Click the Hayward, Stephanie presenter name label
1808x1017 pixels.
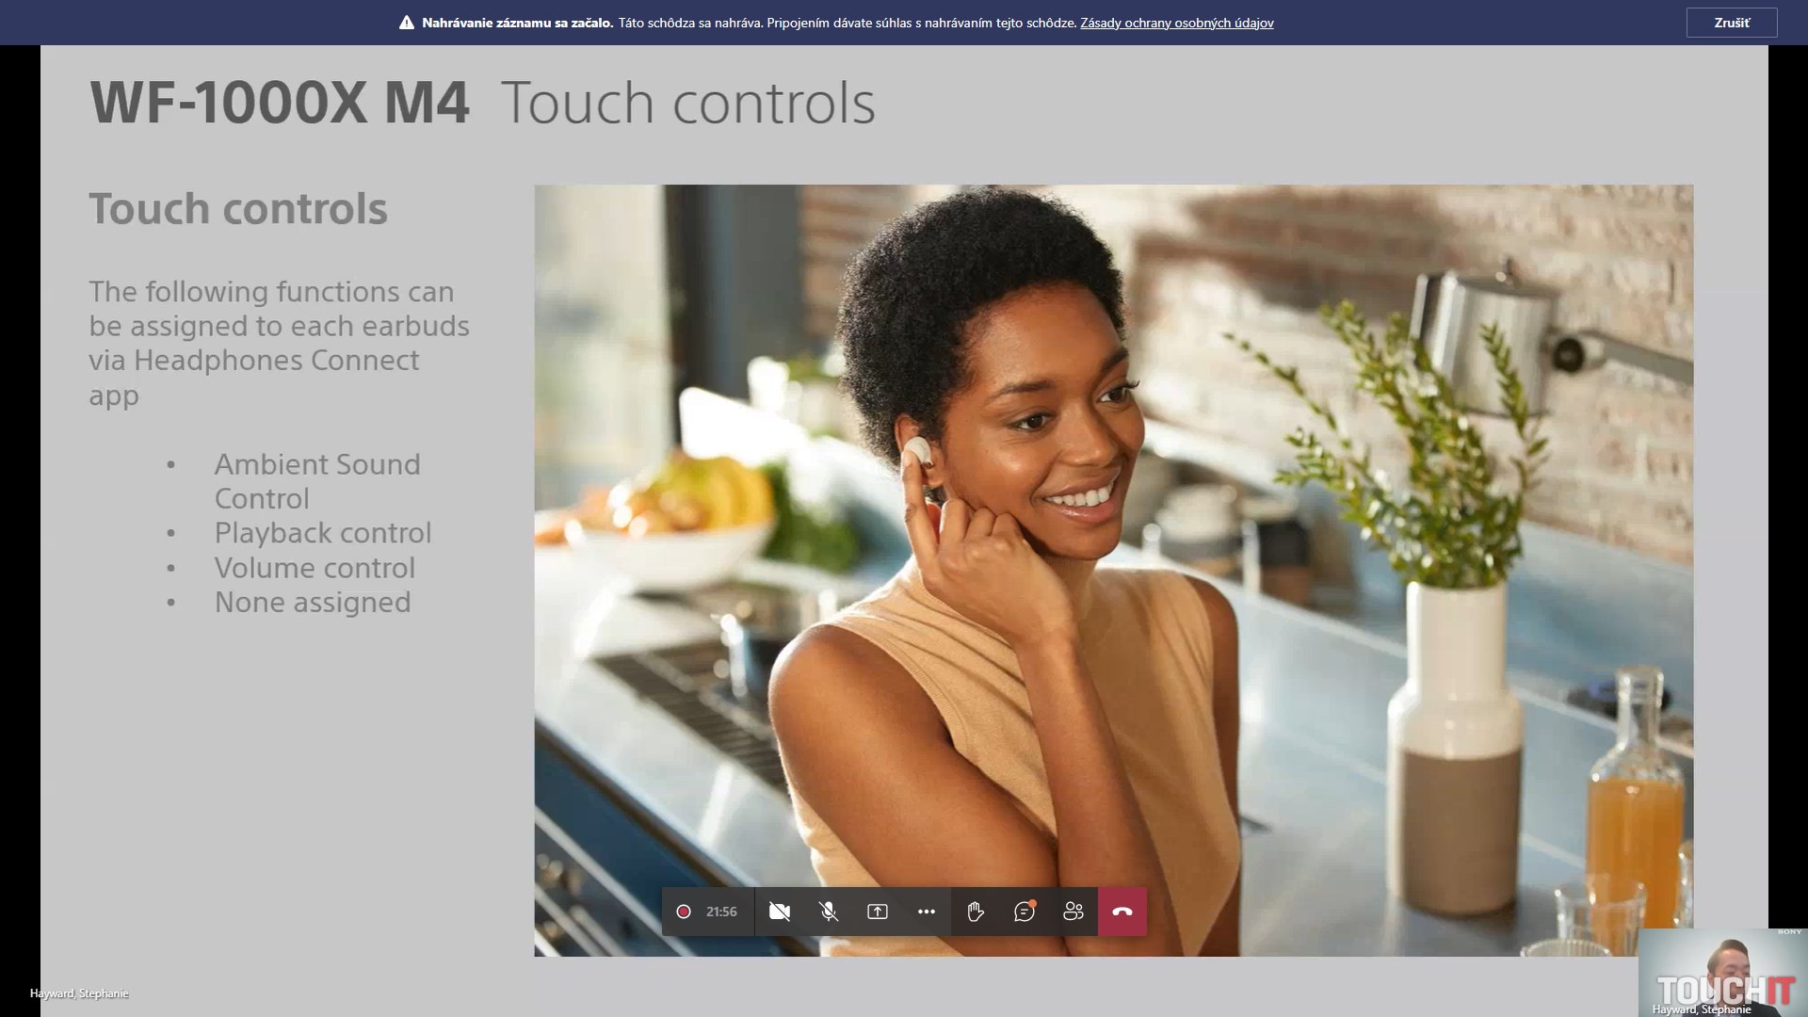(x=79, y=993)
